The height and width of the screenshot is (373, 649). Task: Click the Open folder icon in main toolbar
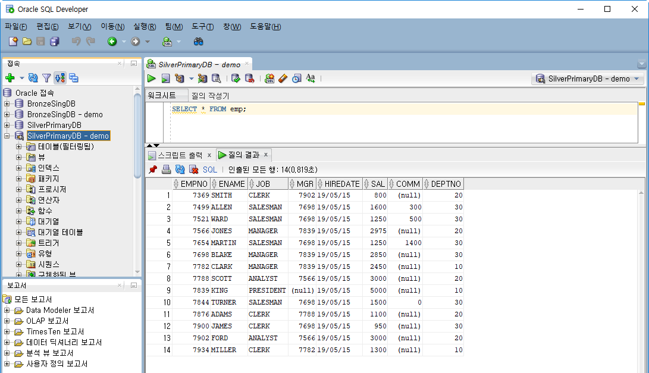click(27, 42)
